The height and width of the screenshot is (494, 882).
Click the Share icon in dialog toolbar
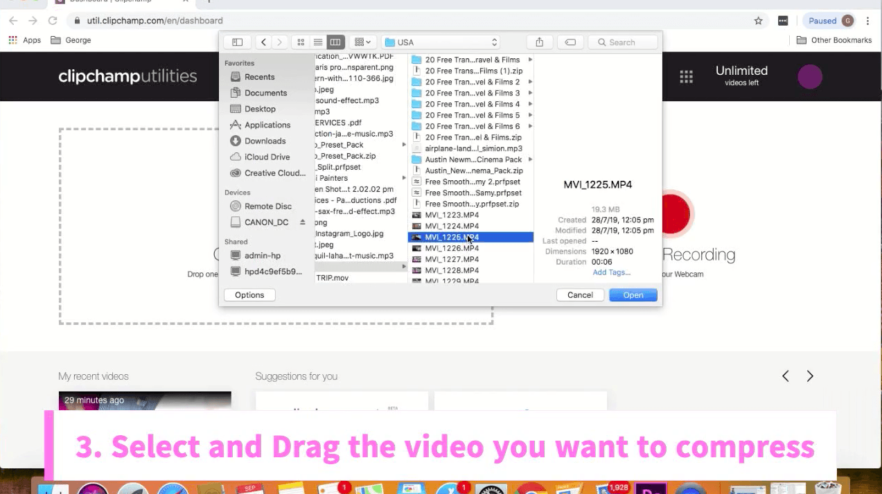[539, 42]
